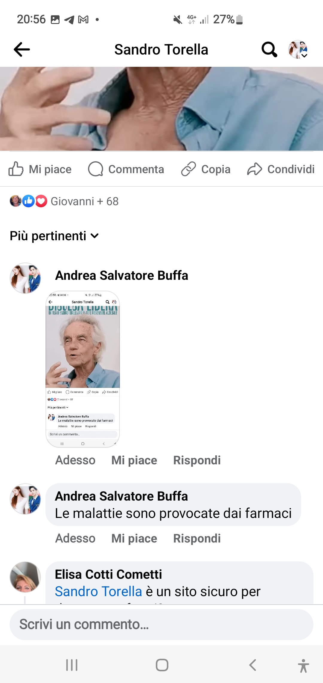Tap the accessibility shortcut icon
The image size is (323, 683).
coord(303,666)
